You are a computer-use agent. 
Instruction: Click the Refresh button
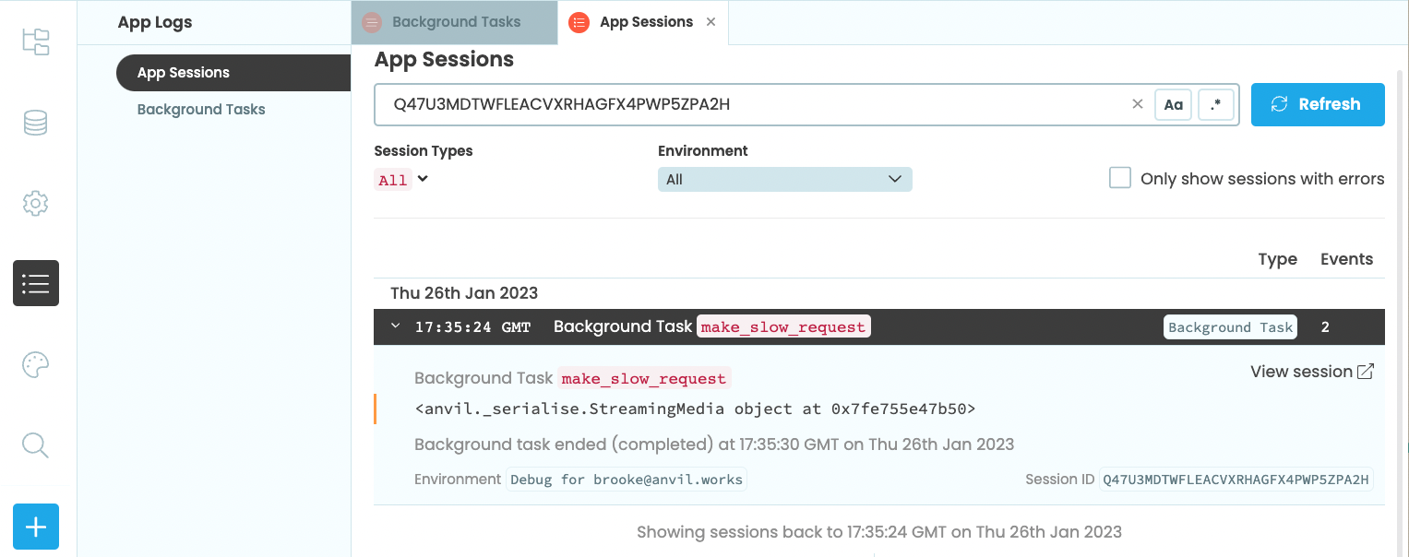click(x=1317, y=104)
